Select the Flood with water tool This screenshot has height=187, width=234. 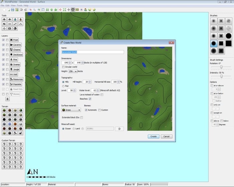point(15,19)
